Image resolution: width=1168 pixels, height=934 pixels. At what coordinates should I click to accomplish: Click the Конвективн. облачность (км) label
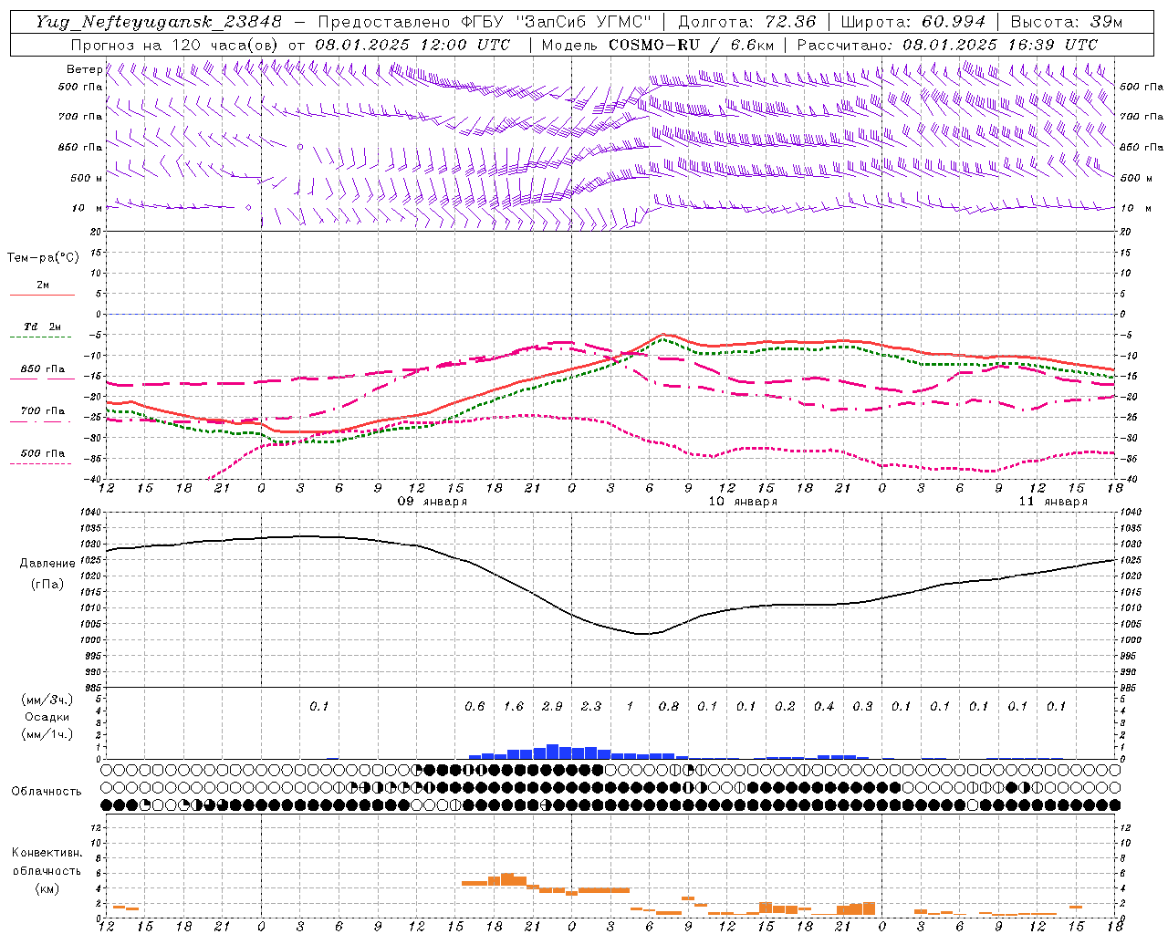(x=47, y=870)
